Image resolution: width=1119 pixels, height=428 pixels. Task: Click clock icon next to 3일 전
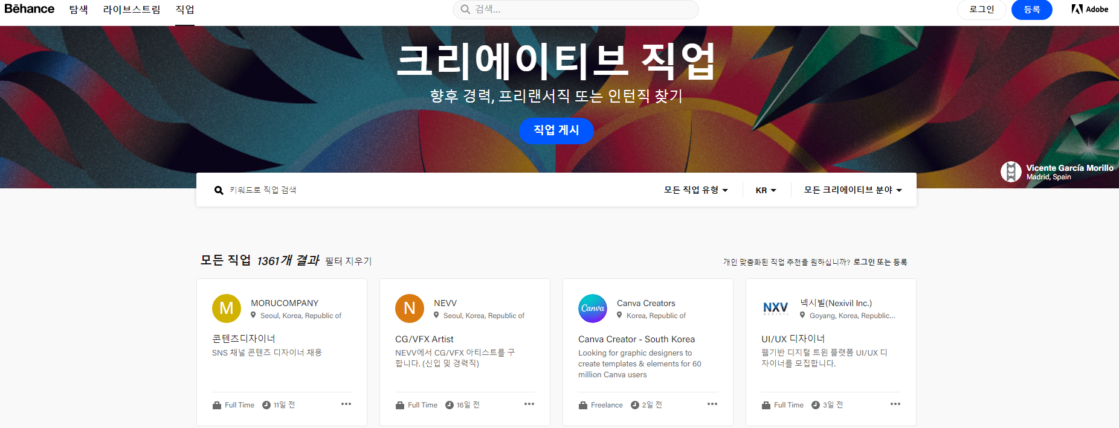click(816, 405)
